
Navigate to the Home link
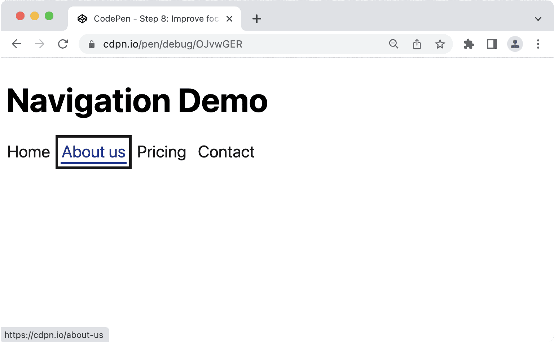(x=28, y=152)
